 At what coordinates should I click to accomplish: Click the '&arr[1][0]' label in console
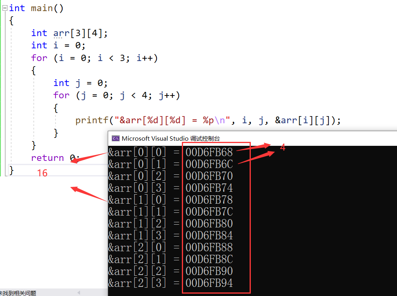pos(137,200)
